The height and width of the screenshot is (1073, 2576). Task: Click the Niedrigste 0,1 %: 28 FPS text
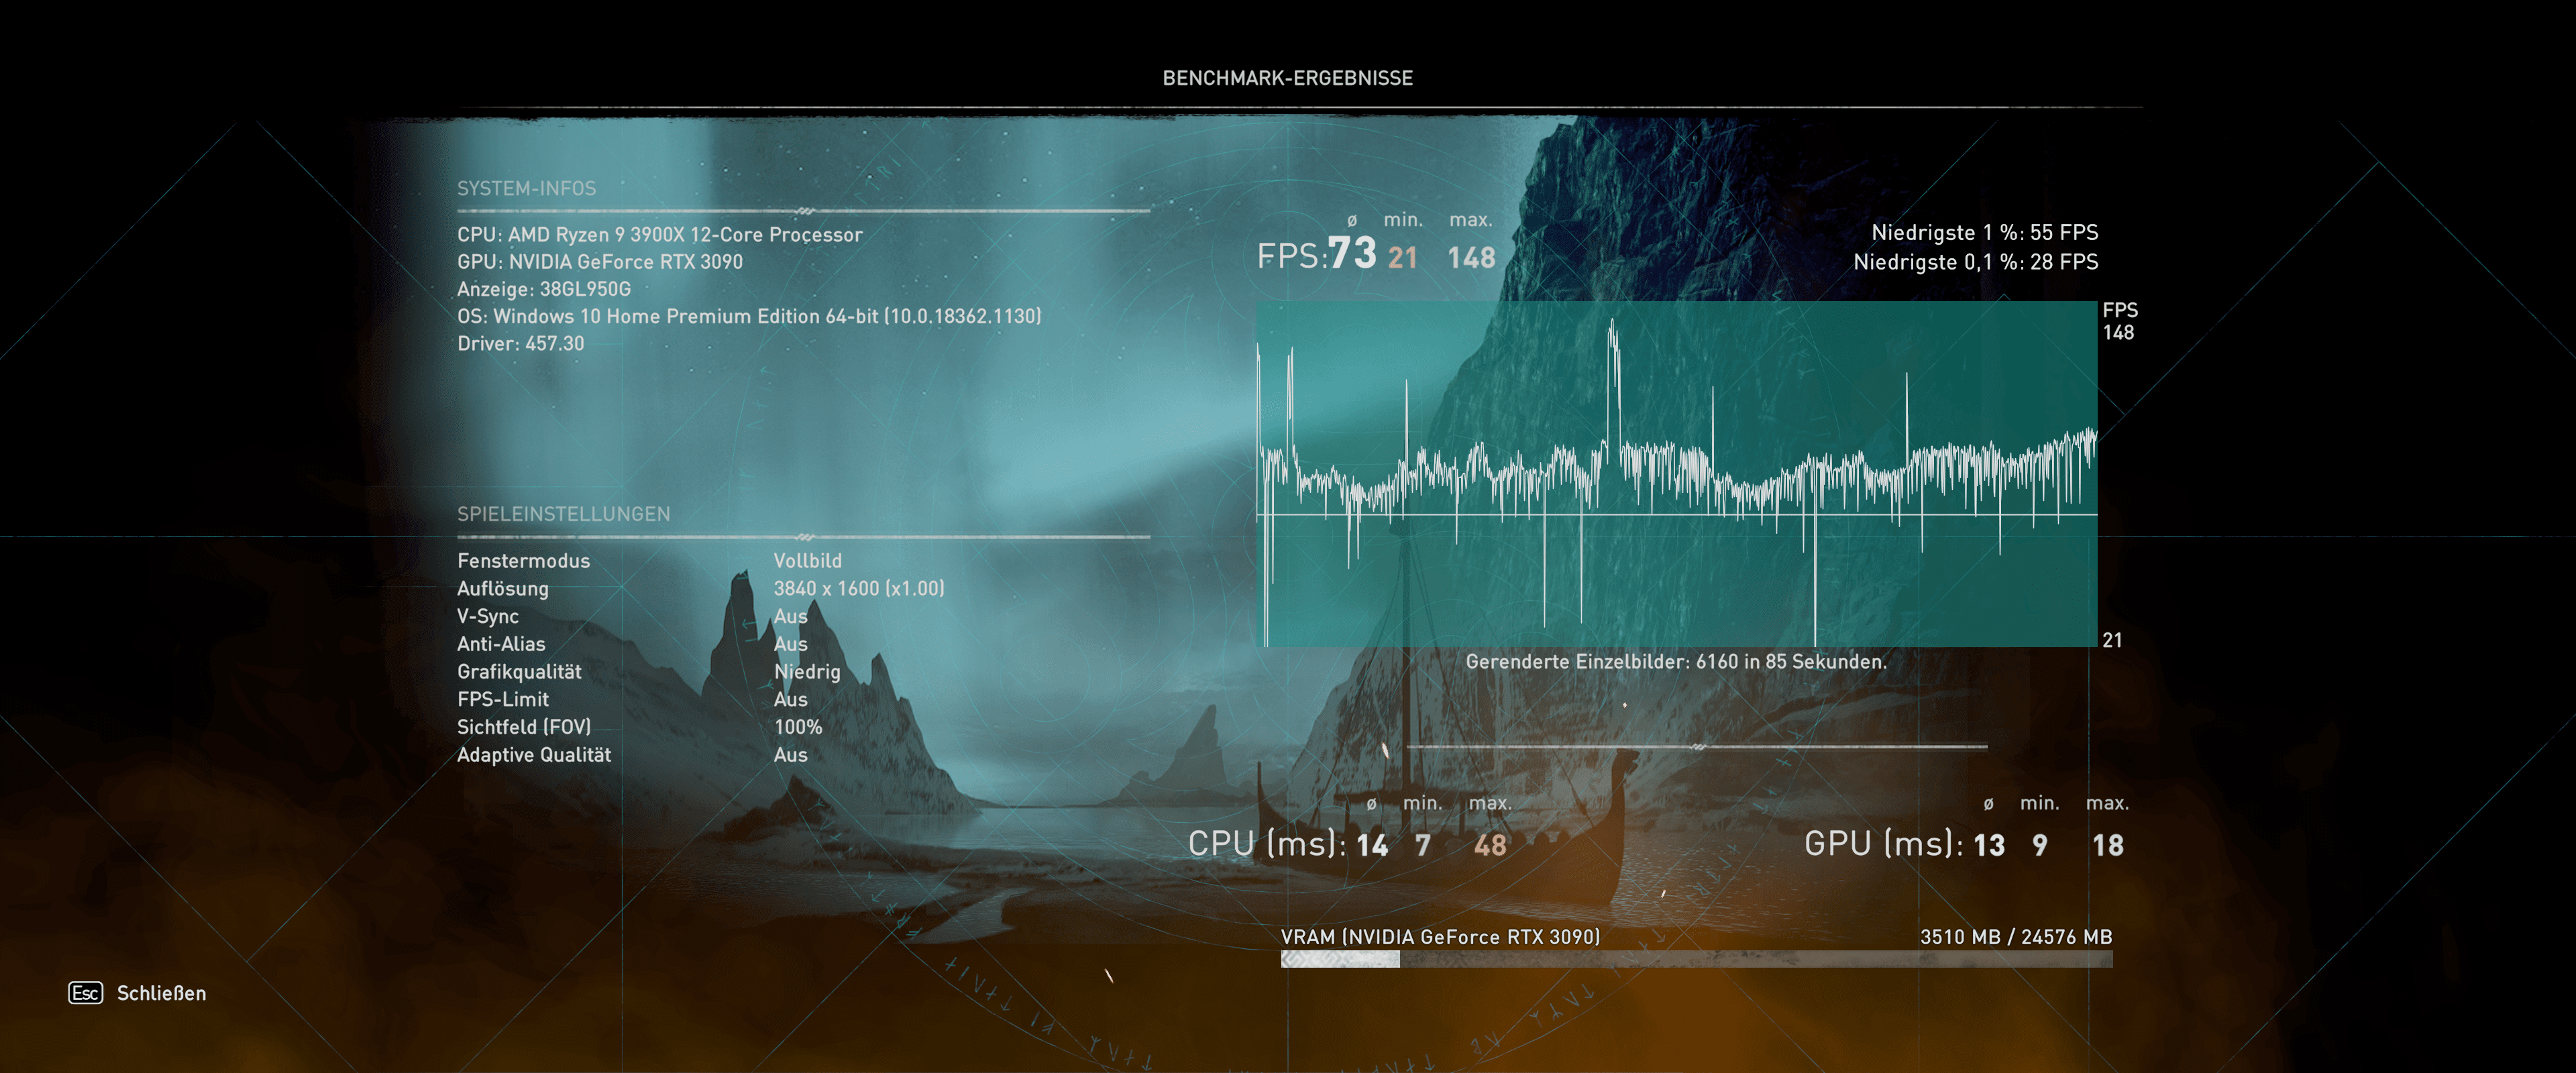pyautogui.click(x=1975, y=262)
